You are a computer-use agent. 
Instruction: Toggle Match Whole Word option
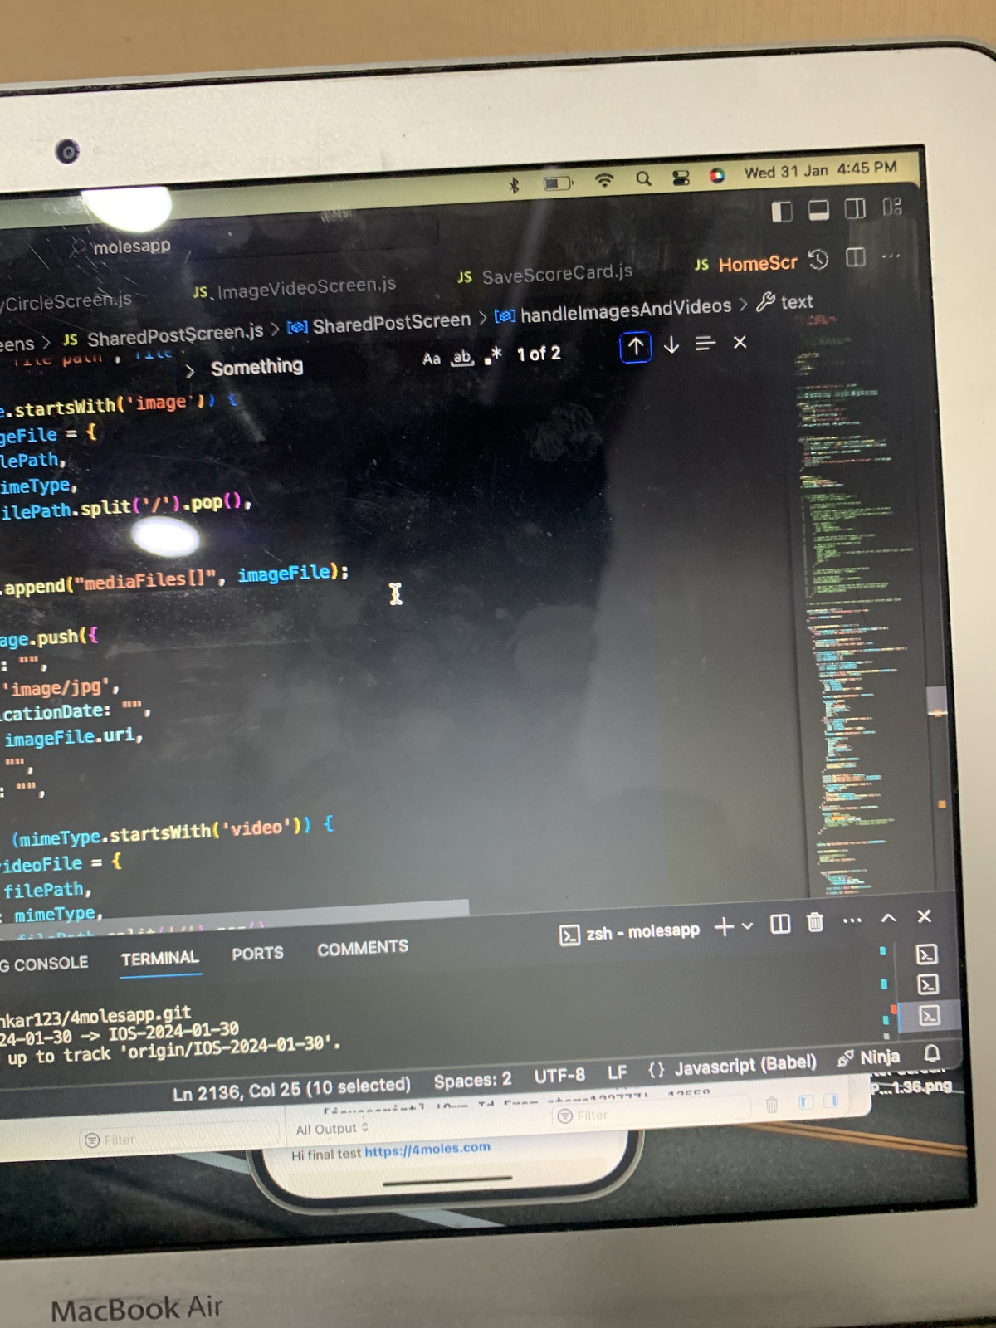coord(461,357)
